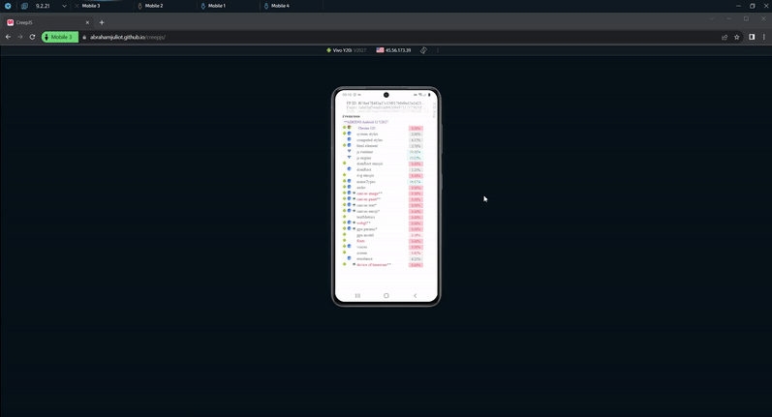Image resolution: width=772 pixels, height=417 pixels.
Task: Tap Android back button on phone
Action: [x=416, y=296]
